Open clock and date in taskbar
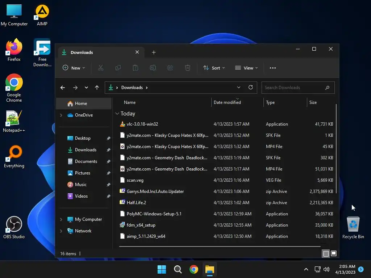Image resolution: width=371 pixels, height=278 pixels. 345,269
